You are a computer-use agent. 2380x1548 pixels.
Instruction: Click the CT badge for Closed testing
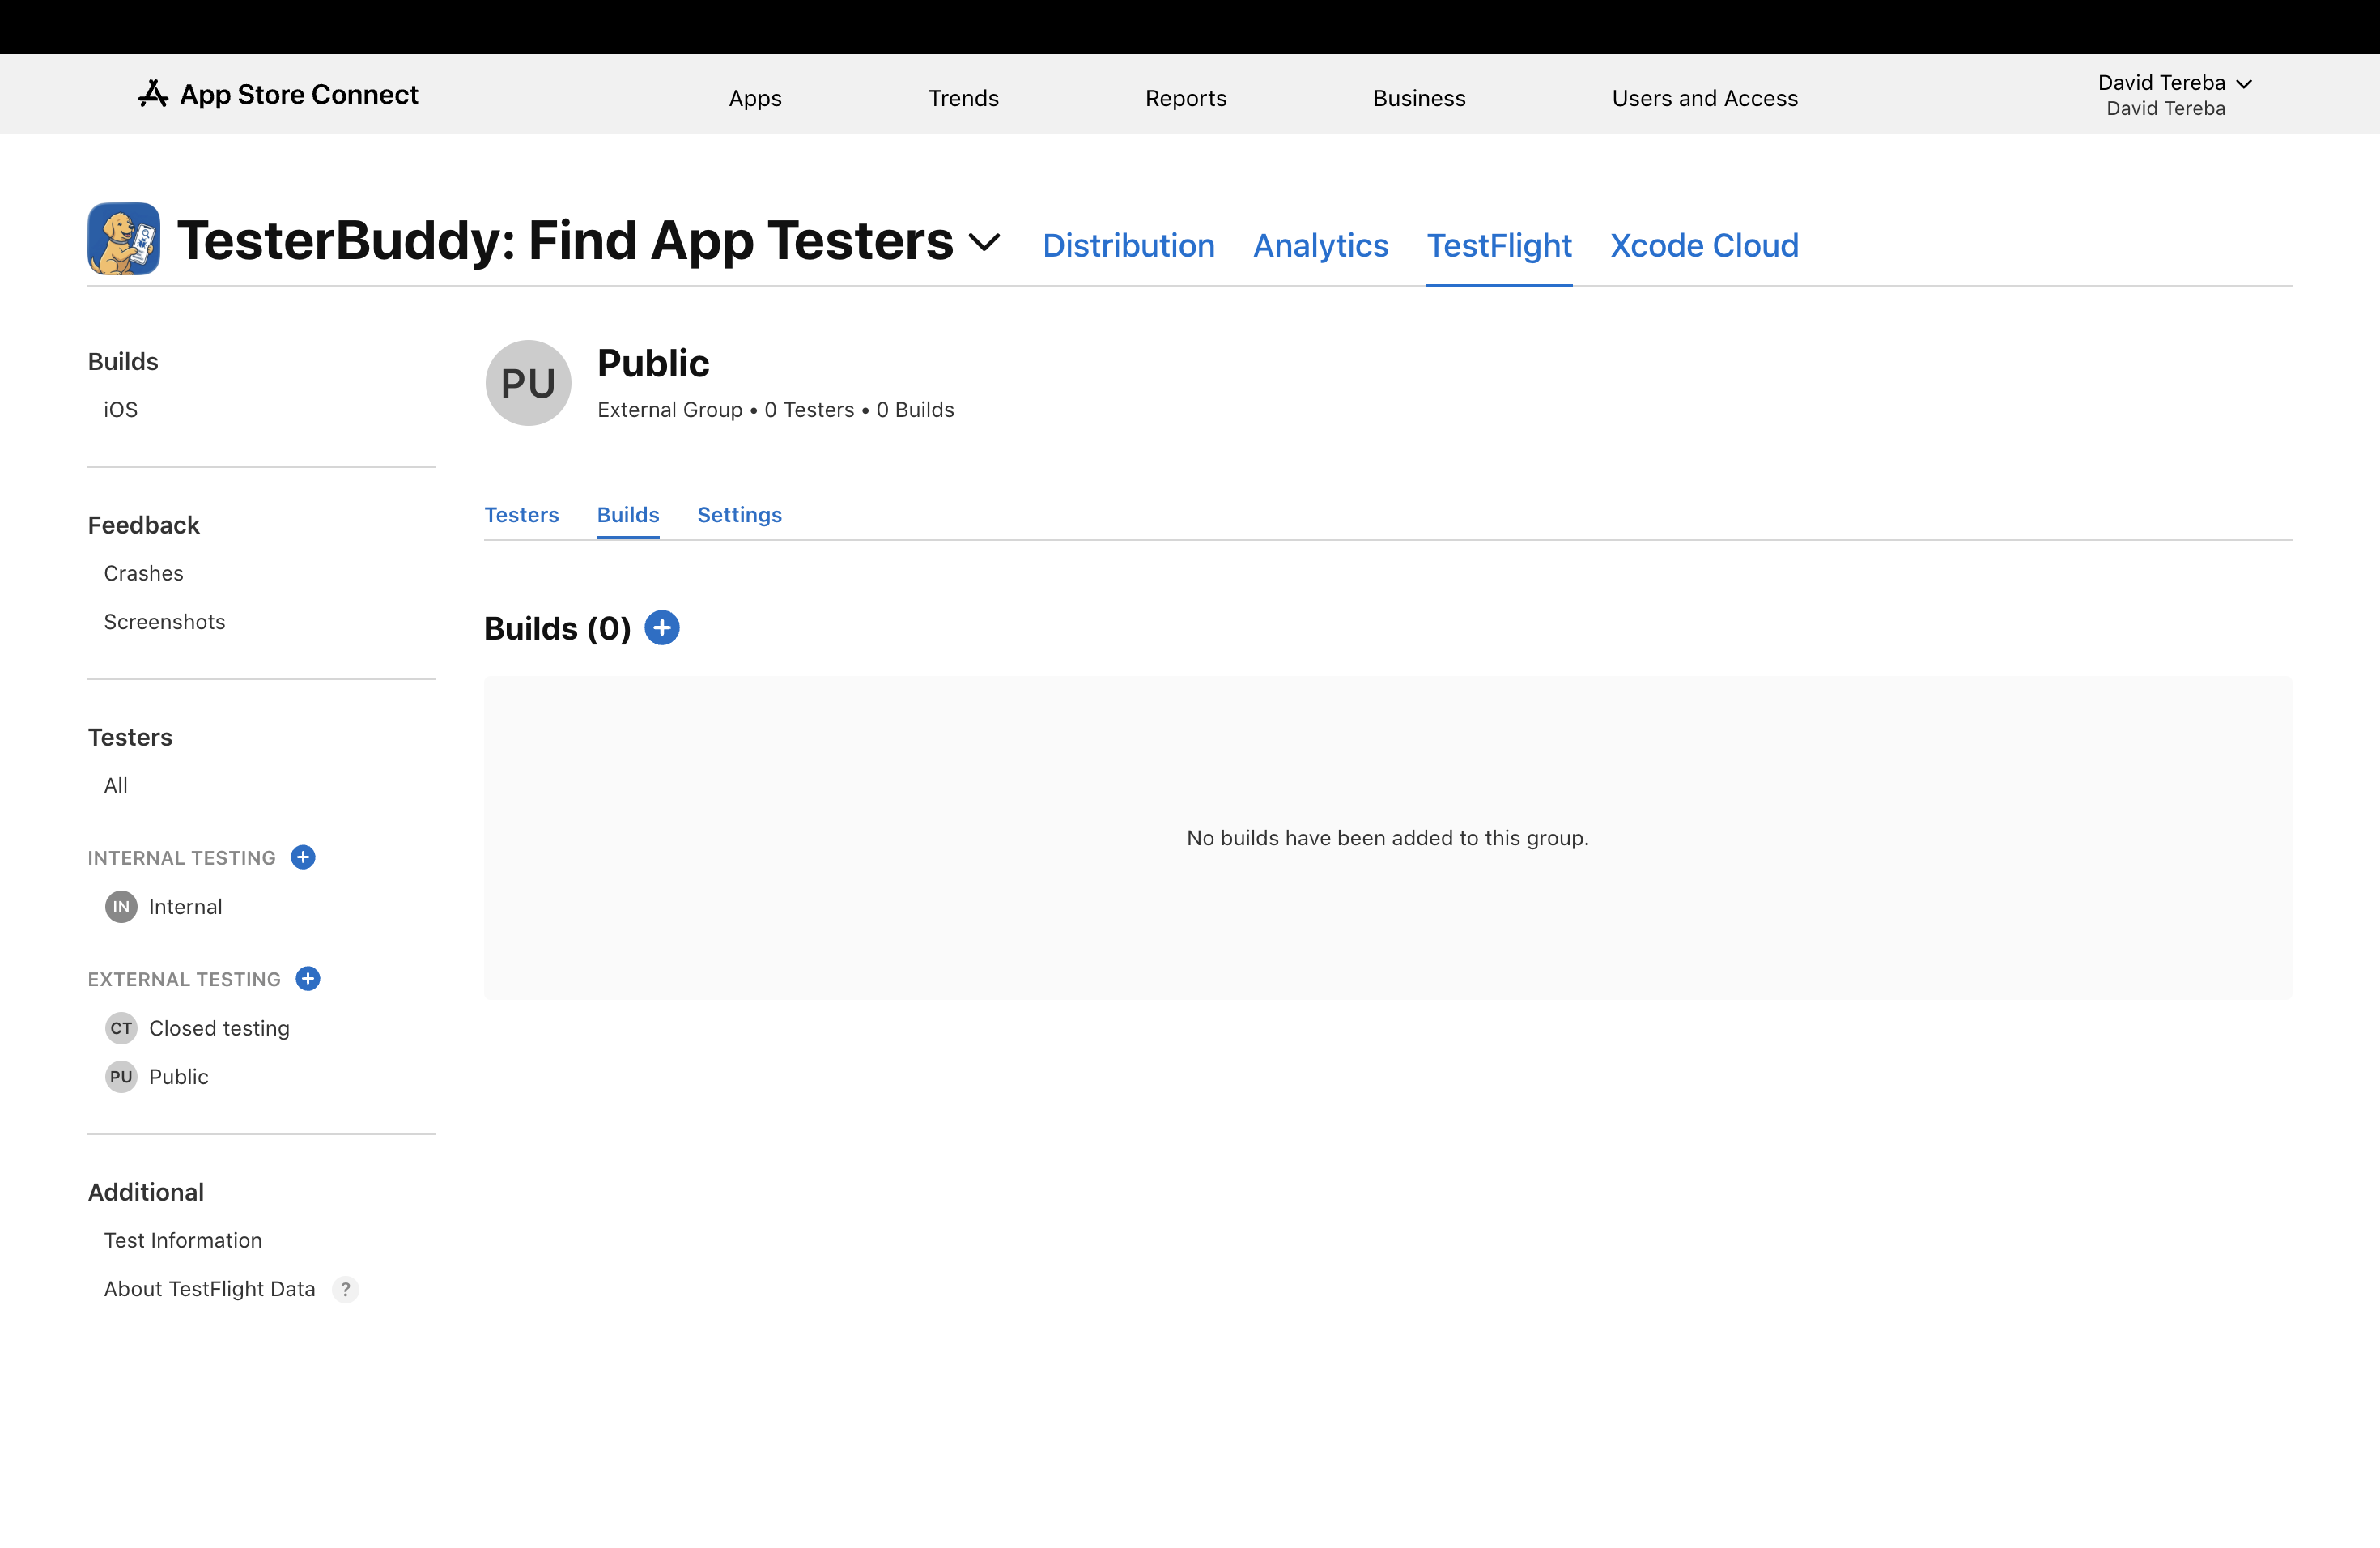[121, 1028]
